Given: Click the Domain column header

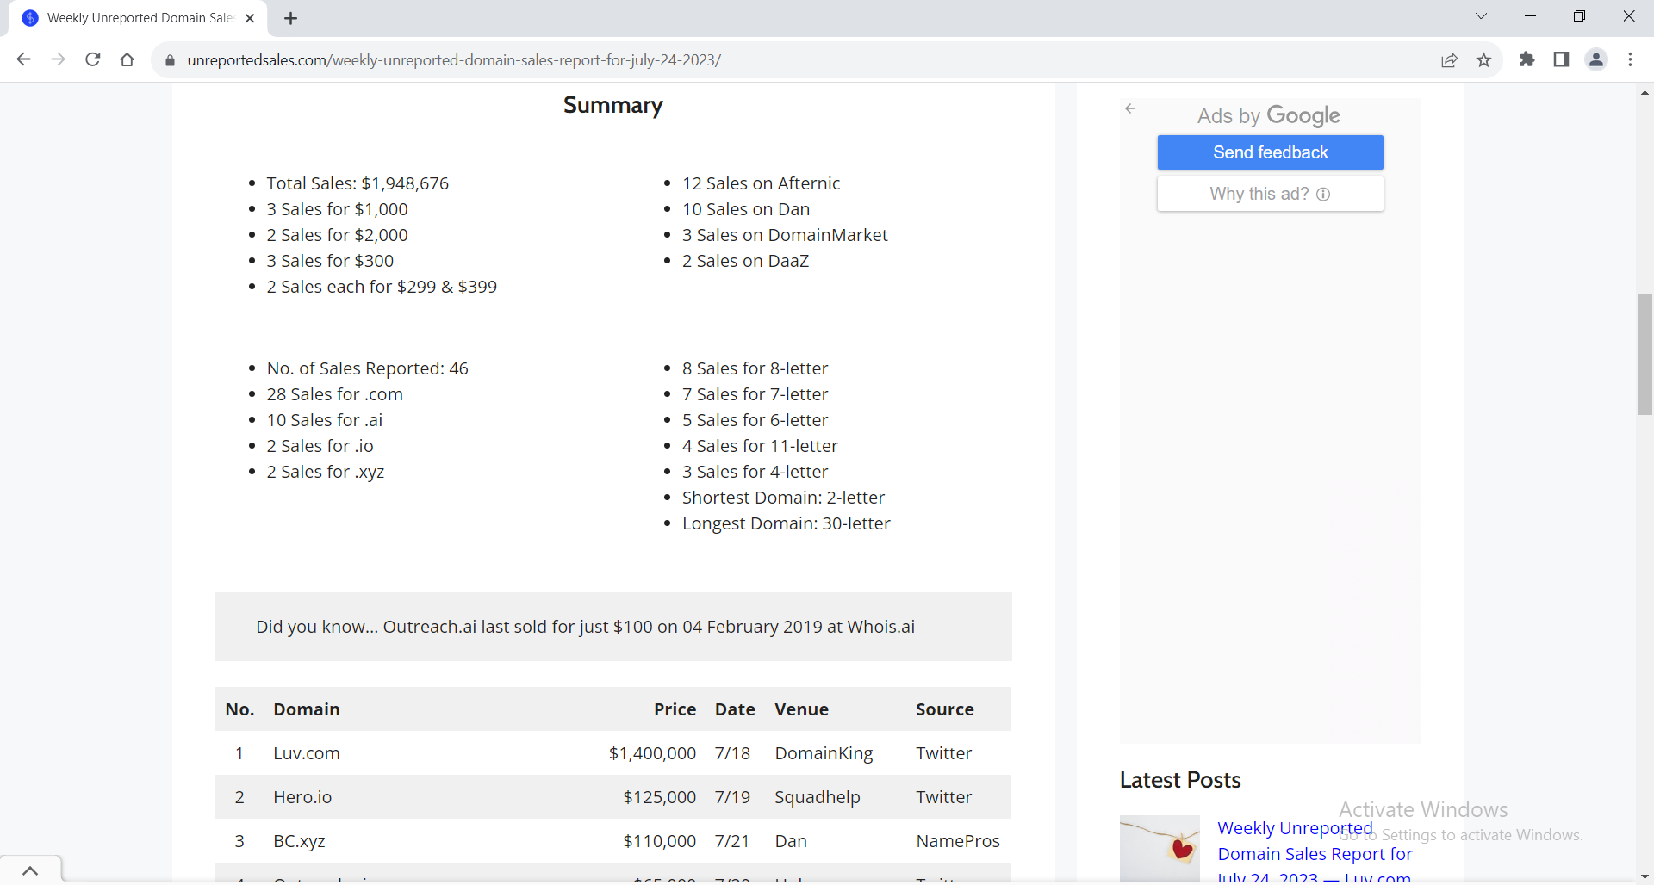Looking at the screenshot, I should pyautogui.click(x=307, y=709).
